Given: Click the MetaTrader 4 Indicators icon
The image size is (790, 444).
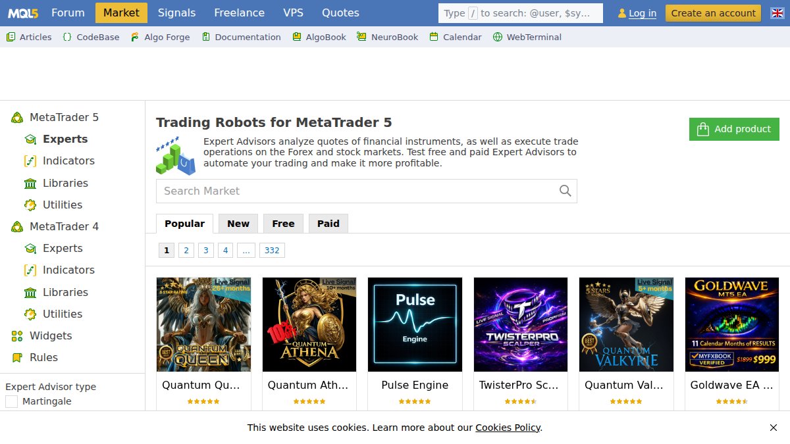Looking at the screenshot, I should pos(30,270).
